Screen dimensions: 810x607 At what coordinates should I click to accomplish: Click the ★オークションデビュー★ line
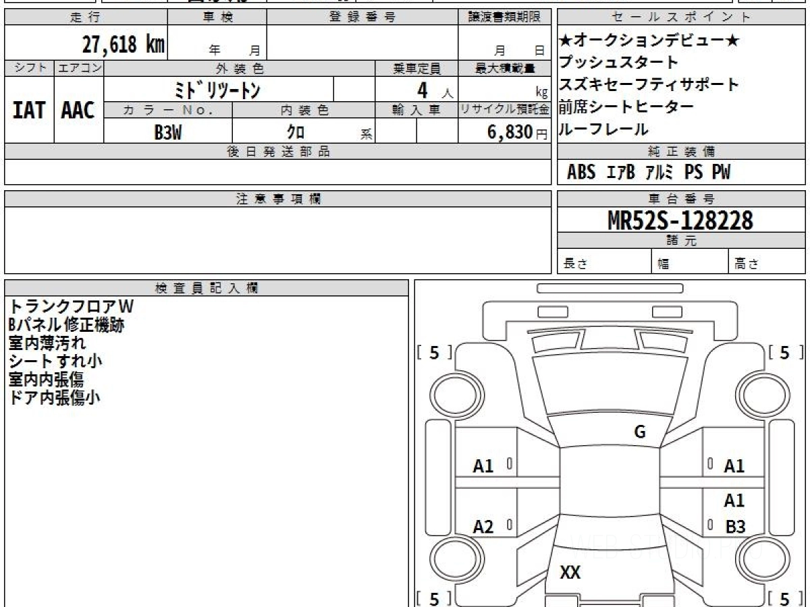coord(650,40)
